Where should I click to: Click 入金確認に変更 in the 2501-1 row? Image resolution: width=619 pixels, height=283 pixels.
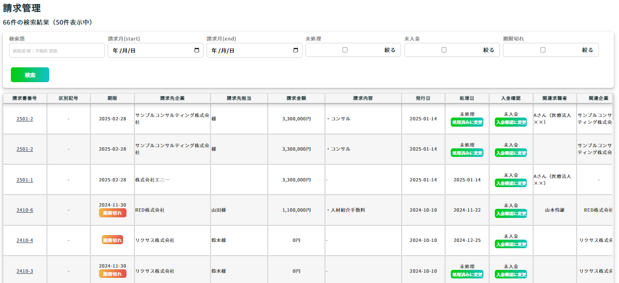pyautogui.click(x=511, y=184)
